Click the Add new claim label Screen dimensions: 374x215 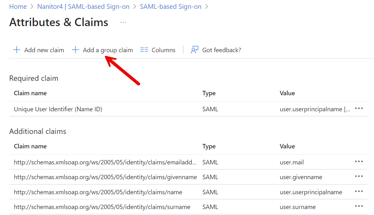pos(44,50)
